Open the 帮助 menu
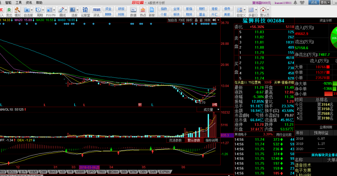The height and width of the screenshot is (176, 337). (39, 2)
